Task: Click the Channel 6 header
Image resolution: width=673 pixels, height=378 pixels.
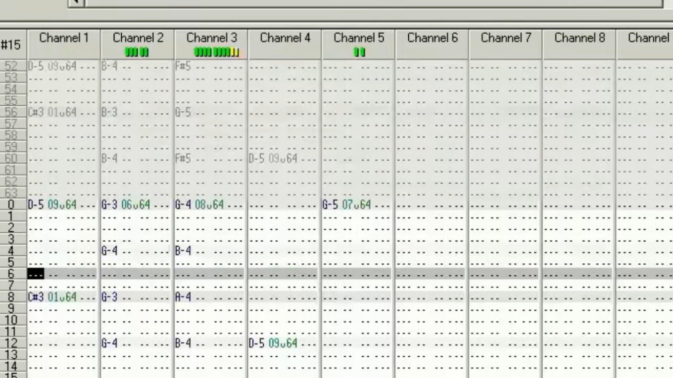Action: click(432, 38)
